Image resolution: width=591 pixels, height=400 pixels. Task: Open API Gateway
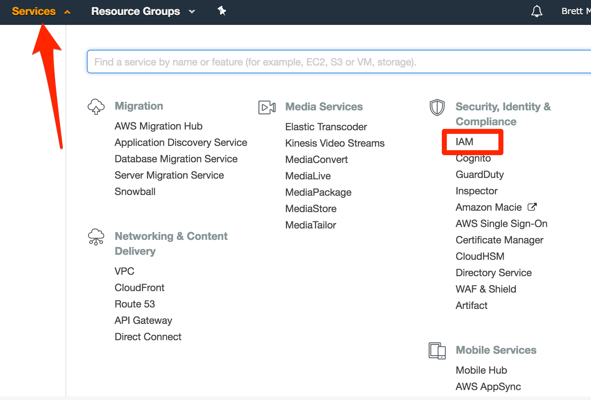[x=143, y=320]
